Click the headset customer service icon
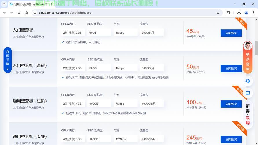 248,81
